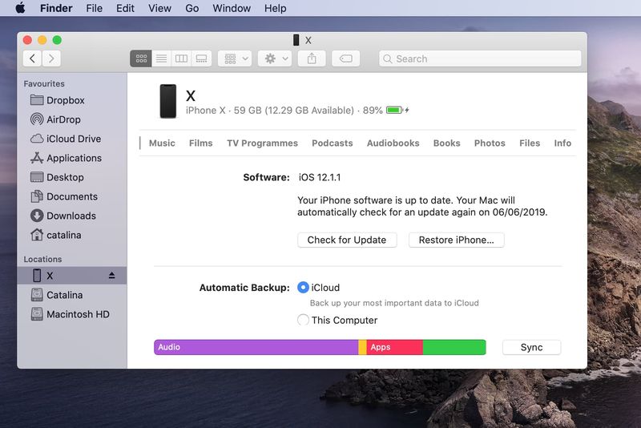Open Applications in sidebar
The image size is (641, 428).
point(72,158)
